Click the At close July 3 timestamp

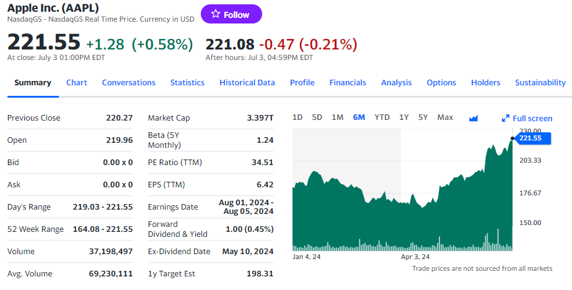(56, 58)
